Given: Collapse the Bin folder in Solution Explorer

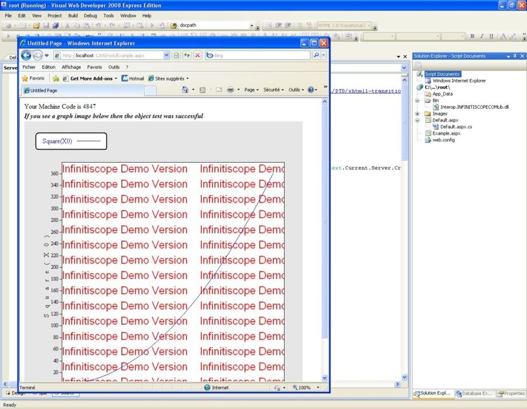Looking at the screenshot, I should click(x=417, y=100).
